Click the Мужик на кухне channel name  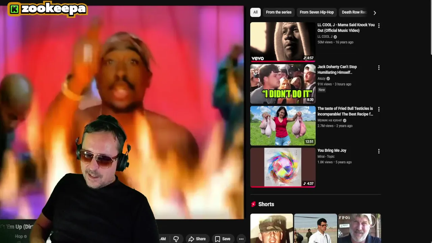pos(330,120)
